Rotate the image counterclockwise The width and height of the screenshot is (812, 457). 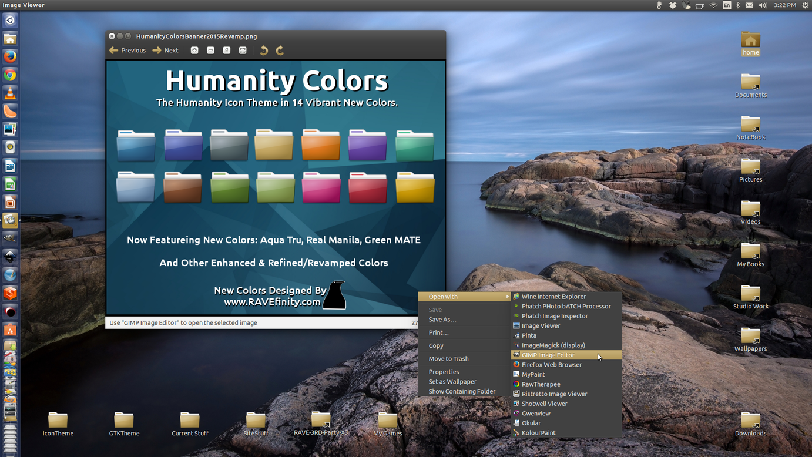click(263, 51)
